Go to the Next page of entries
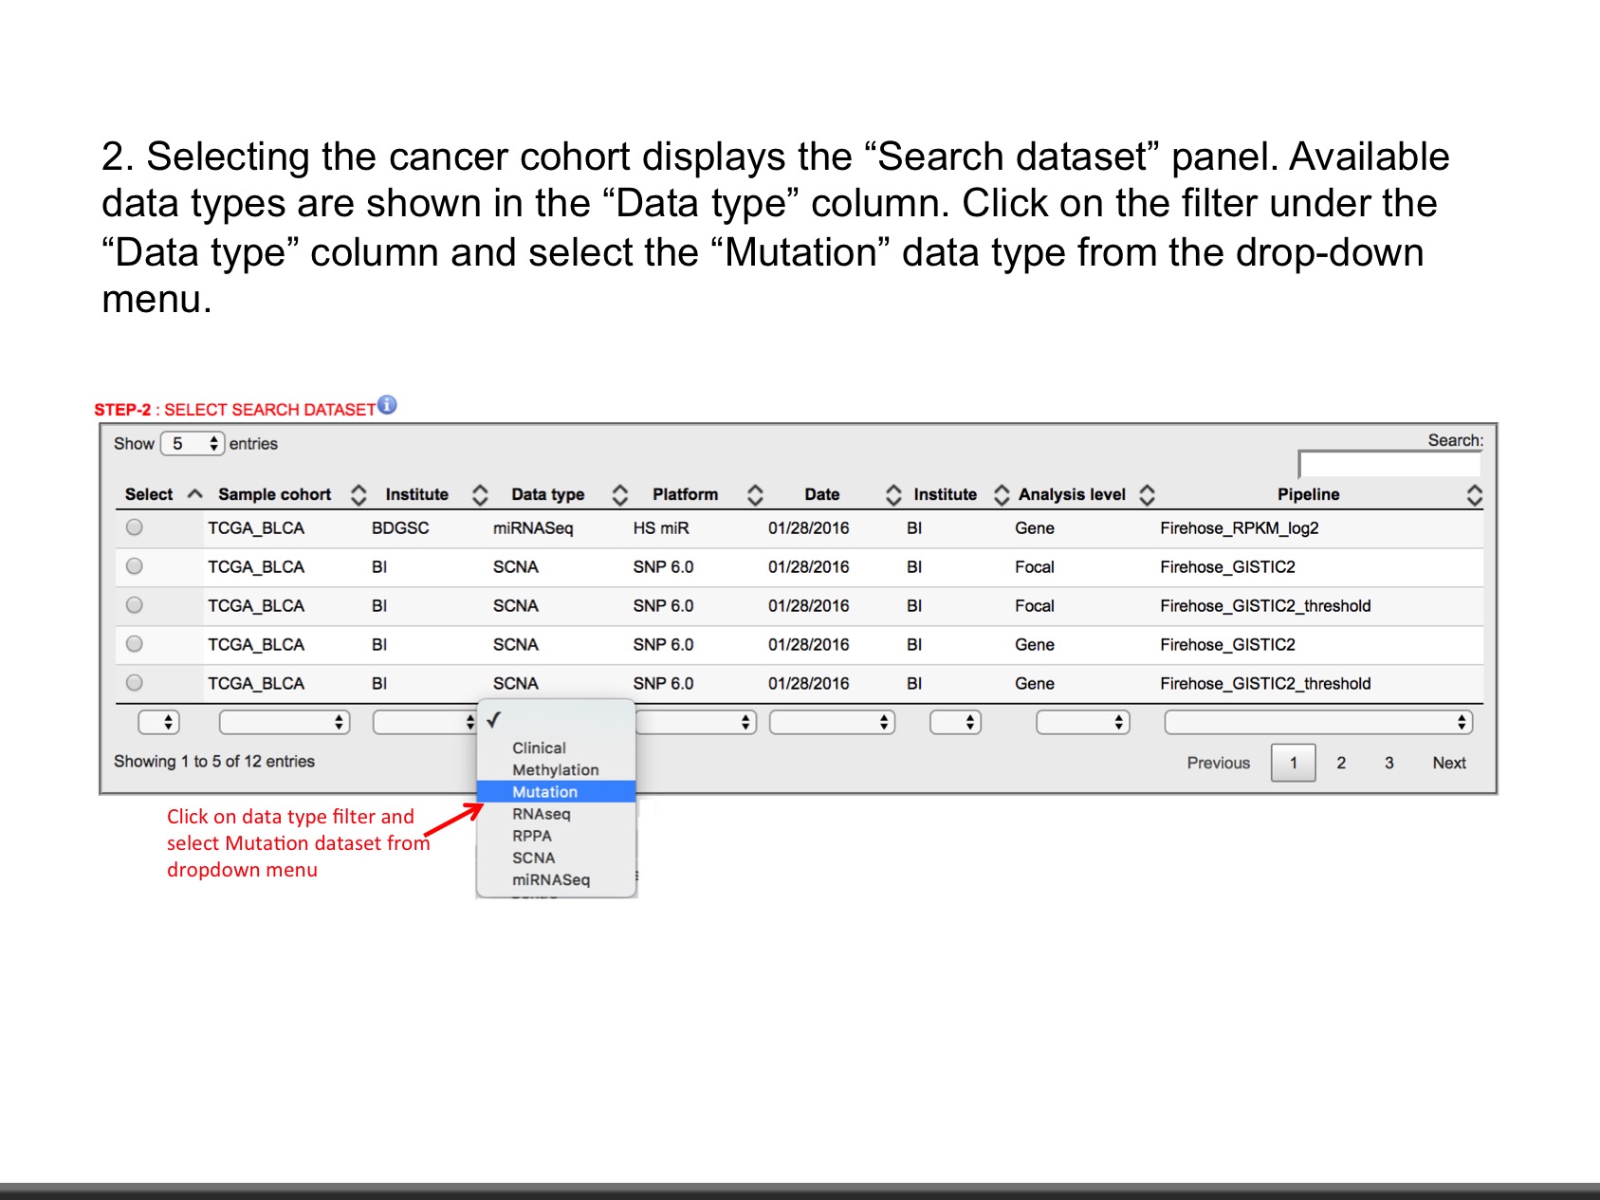The image size is (1600, 1200). [1448, 764]
